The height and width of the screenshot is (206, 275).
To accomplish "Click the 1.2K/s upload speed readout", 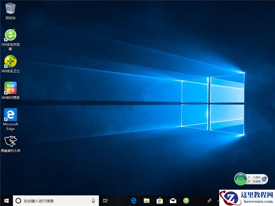I will [x=256, y=177].
